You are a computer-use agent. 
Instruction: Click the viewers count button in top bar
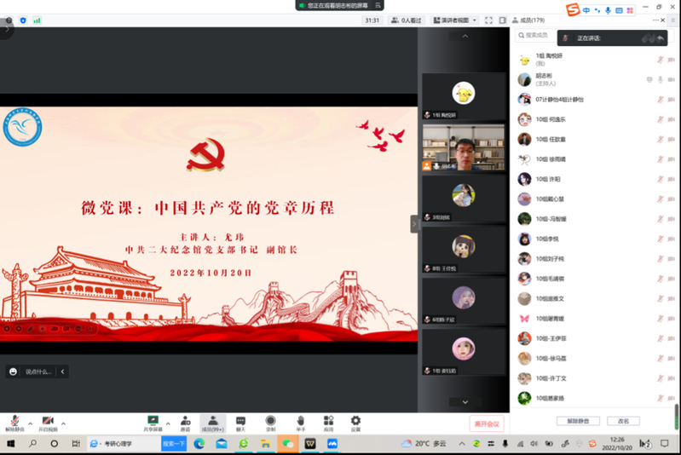pyautogui.click(x=407, y=20)
